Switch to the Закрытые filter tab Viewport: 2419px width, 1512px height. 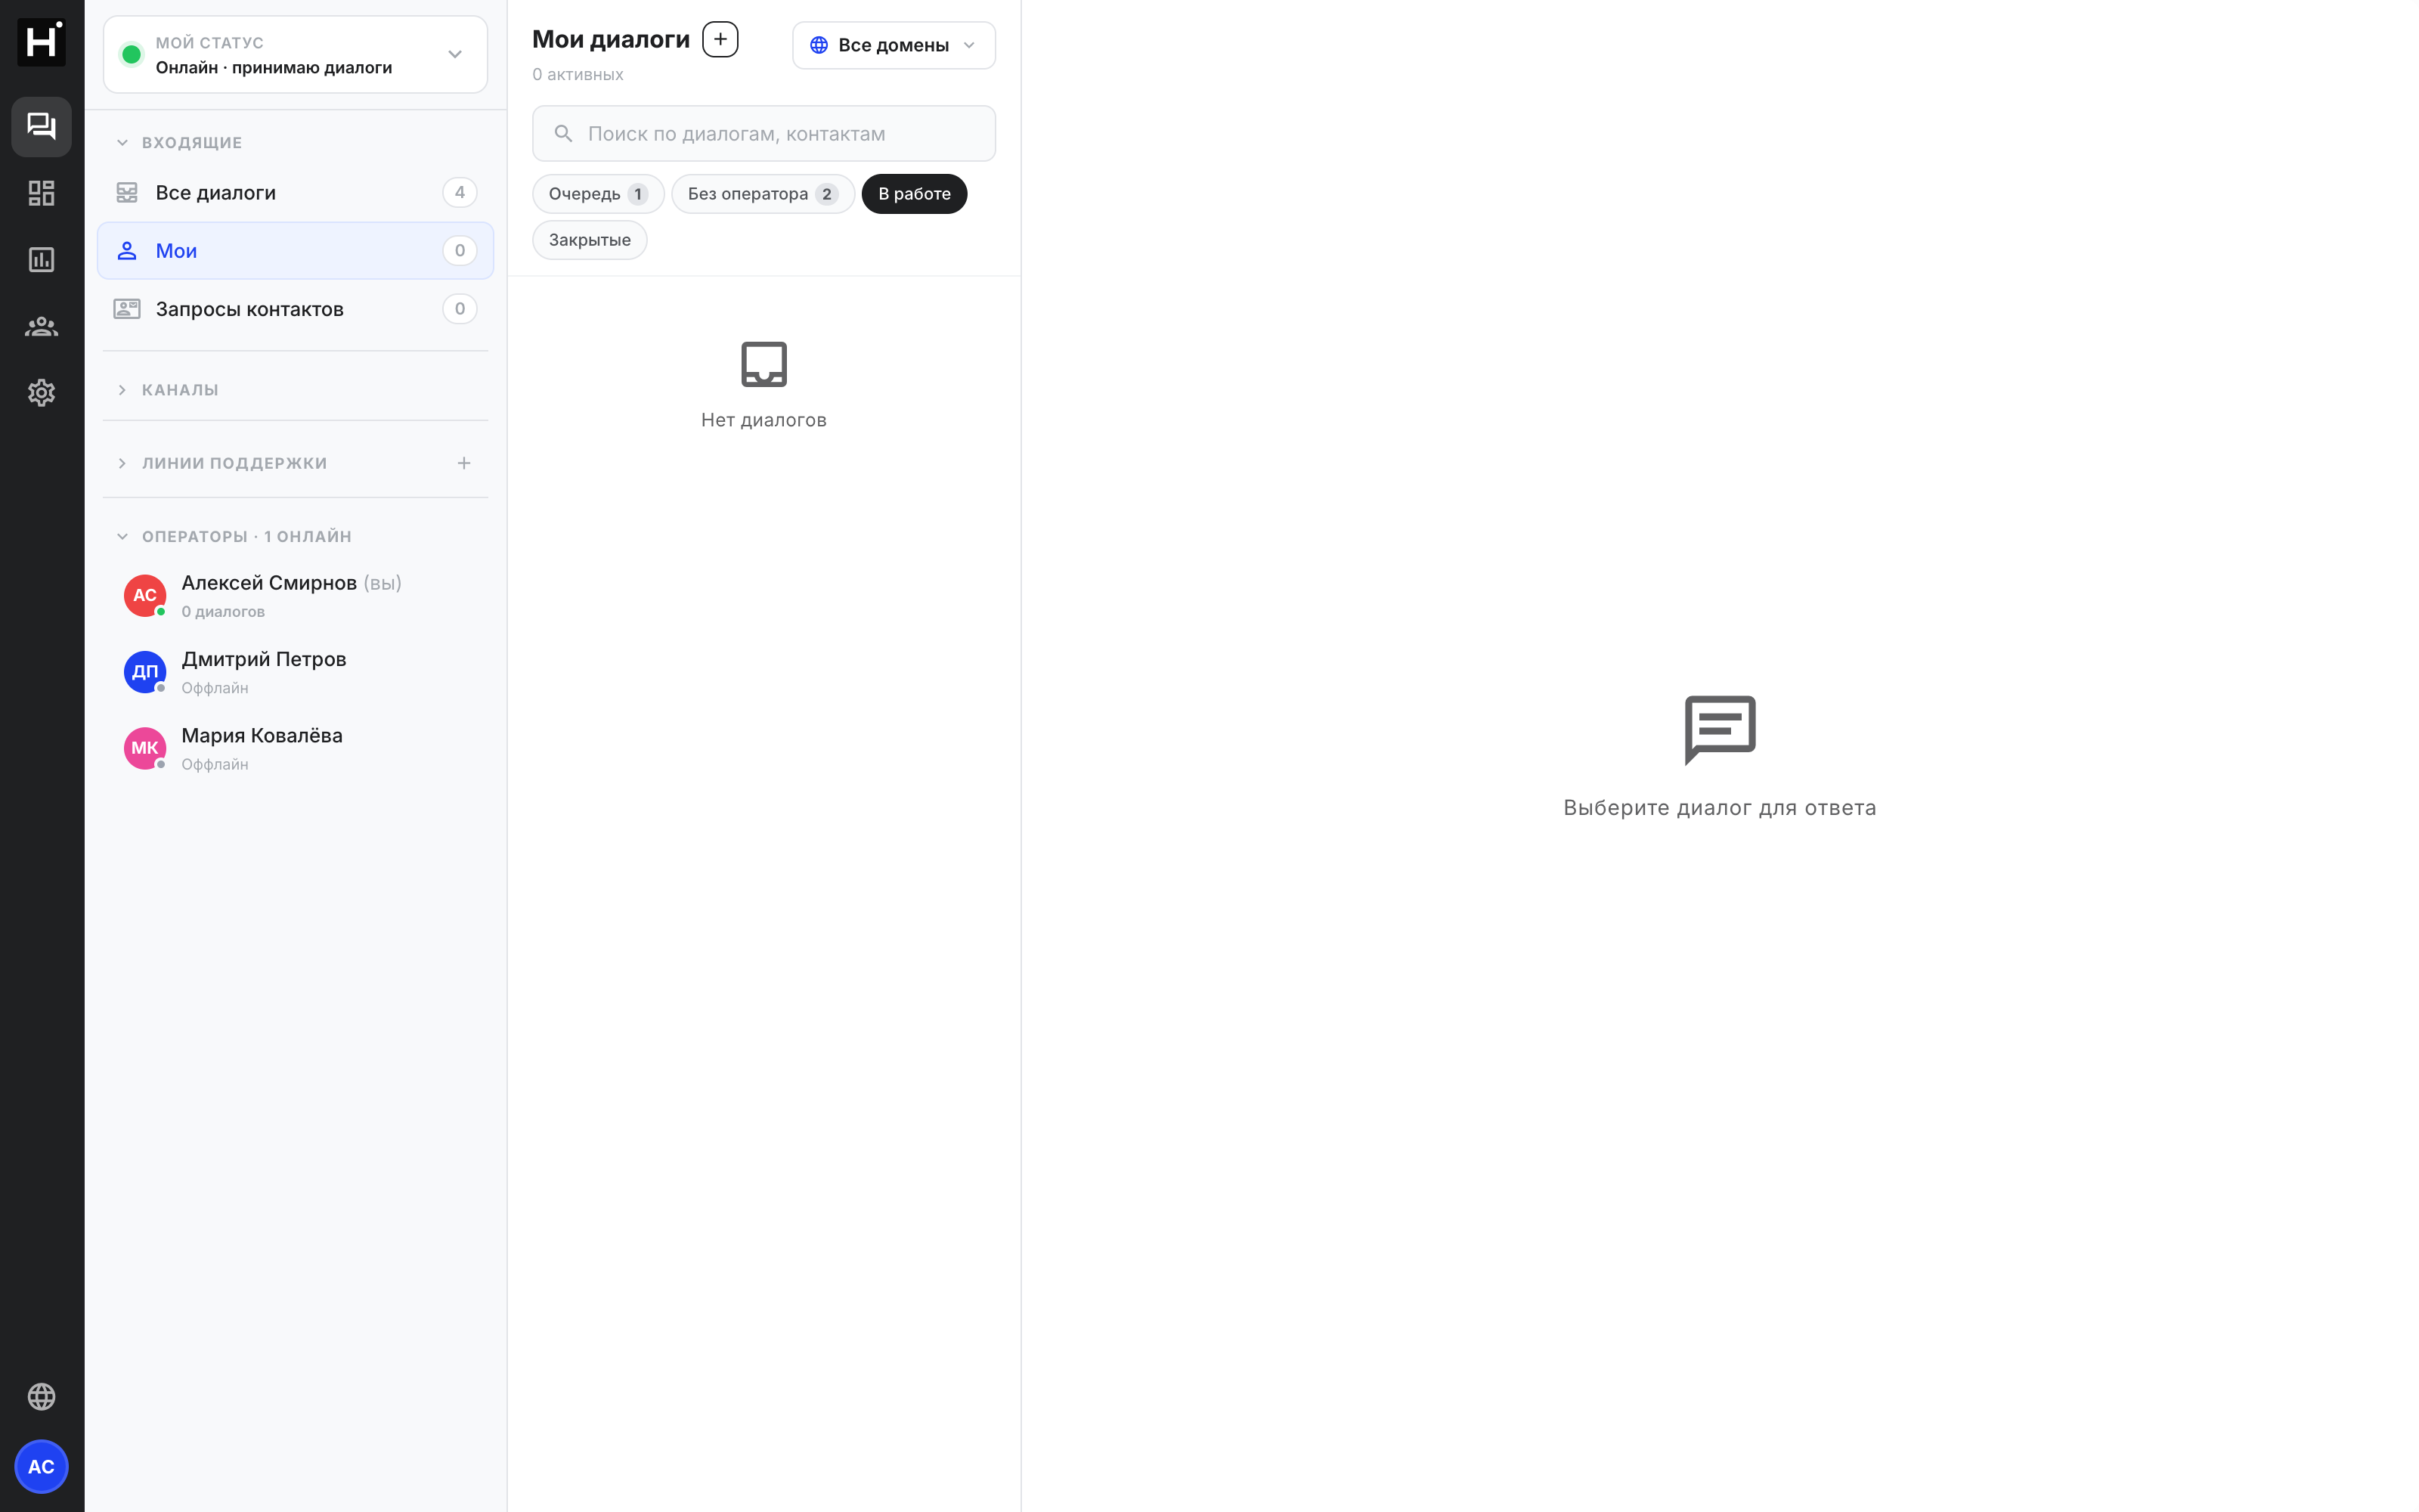click(590, 240)
